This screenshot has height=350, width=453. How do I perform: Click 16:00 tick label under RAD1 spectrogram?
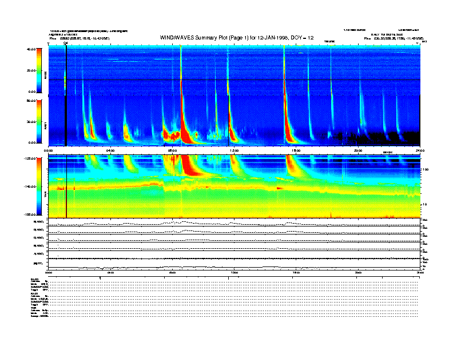296,150
